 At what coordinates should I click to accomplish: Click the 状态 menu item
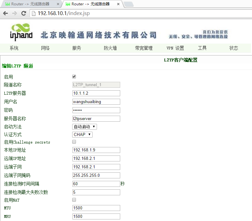[x=233, y=48]
